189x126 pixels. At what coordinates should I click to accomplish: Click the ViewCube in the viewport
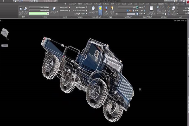[x=5, y=33]
